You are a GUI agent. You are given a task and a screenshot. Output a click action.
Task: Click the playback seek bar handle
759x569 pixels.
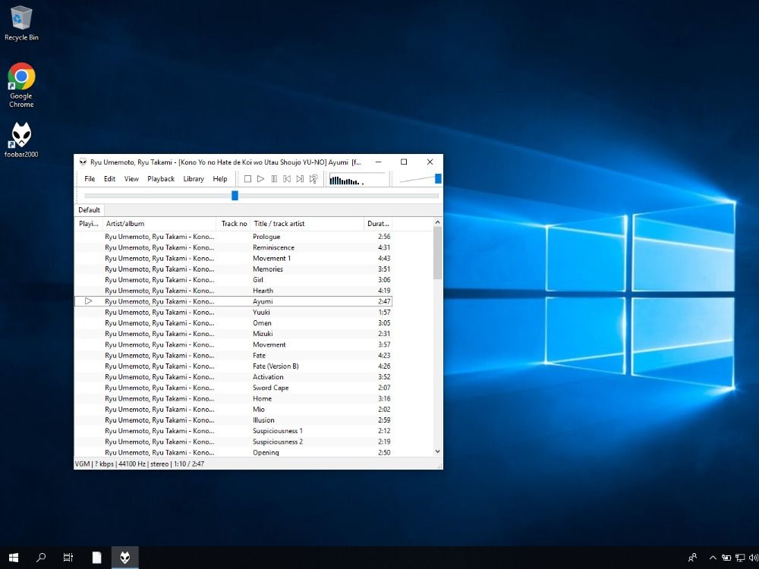(235, 196)
